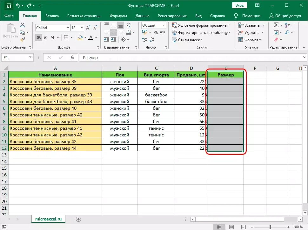Copy selection with the copy icon
Viewport: 308px width, 230px height.
pyautogui.click(x=23, y=32)
